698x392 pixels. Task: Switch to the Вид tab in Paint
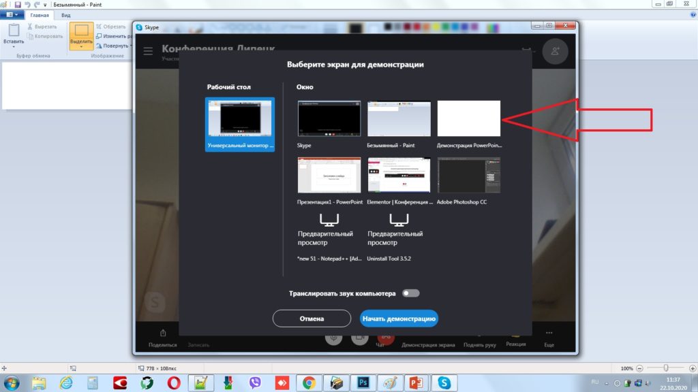point(66,15)
